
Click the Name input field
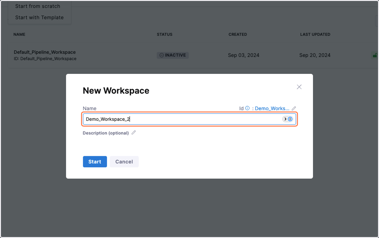[x=189, y=119]
